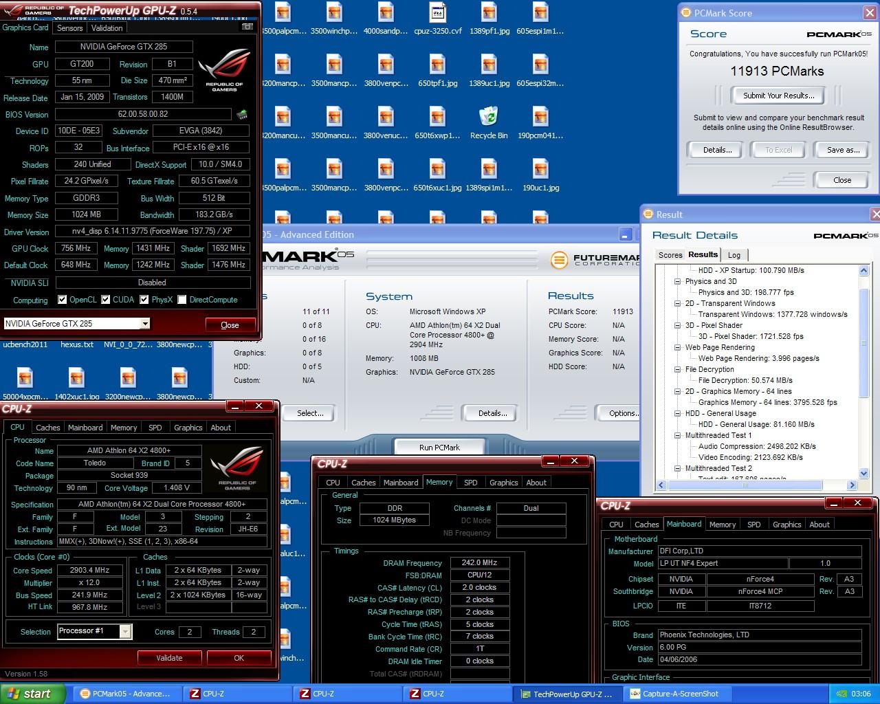The width and height of the screenshot is (880, 704).
Task: Open the Processor #1 selection dropdown in CPU-Z
Action: pos(125,631)
